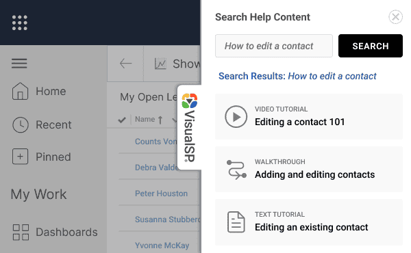The height and width of the screenshot is (253, 411).
Task: Click the Pinned plus-box icon
Action: coord(20,157)
